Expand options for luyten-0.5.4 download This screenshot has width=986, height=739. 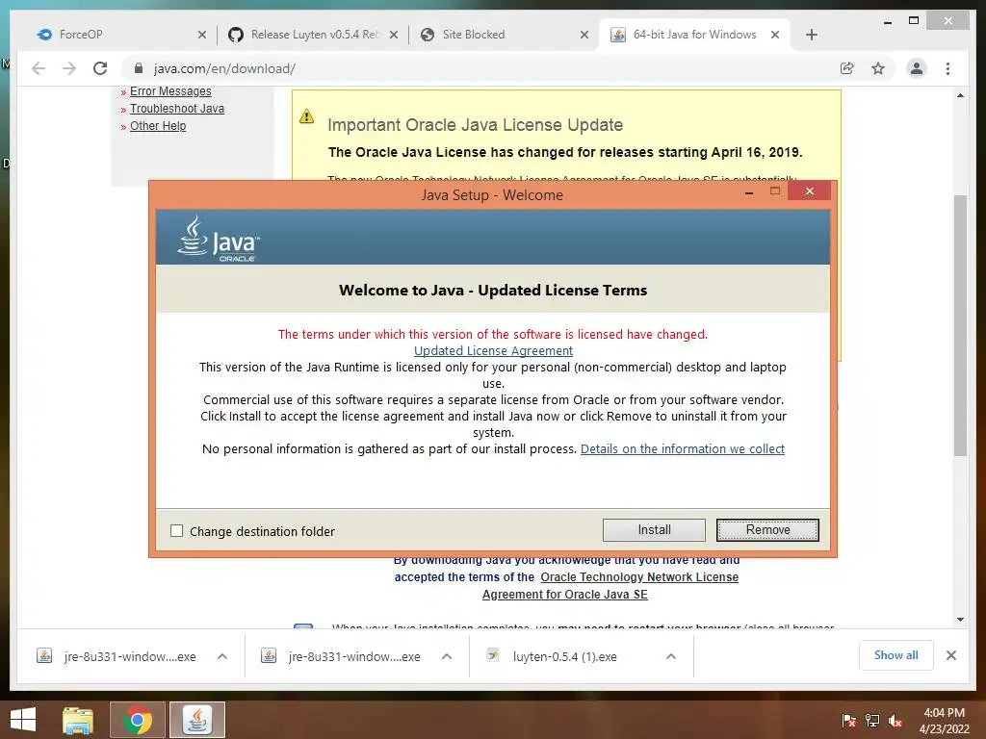coord(671,656)
